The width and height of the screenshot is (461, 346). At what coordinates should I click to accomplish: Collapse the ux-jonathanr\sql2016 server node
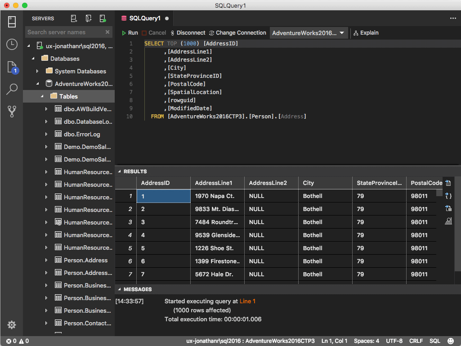pos(29,46)
